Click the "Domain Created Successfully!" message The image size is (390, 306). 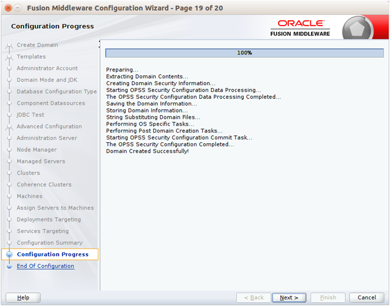pos(147,151)
